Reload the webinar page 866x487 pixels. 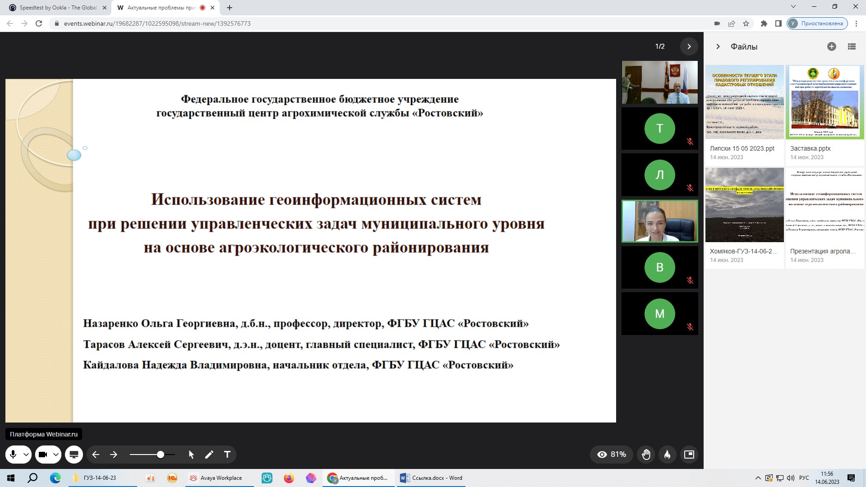pos(39,23)
